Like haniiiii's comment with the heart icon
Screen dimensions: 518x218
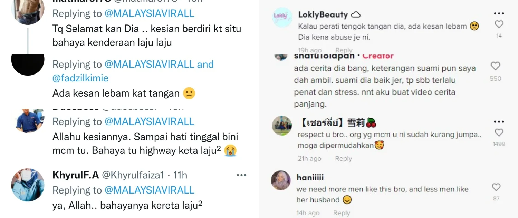point(496,187)
